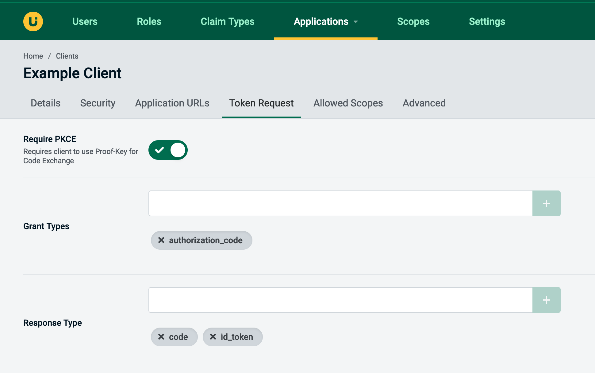Expand the Applications dropdown arrow
Screen dimensions: 595x373
point(356,22)
